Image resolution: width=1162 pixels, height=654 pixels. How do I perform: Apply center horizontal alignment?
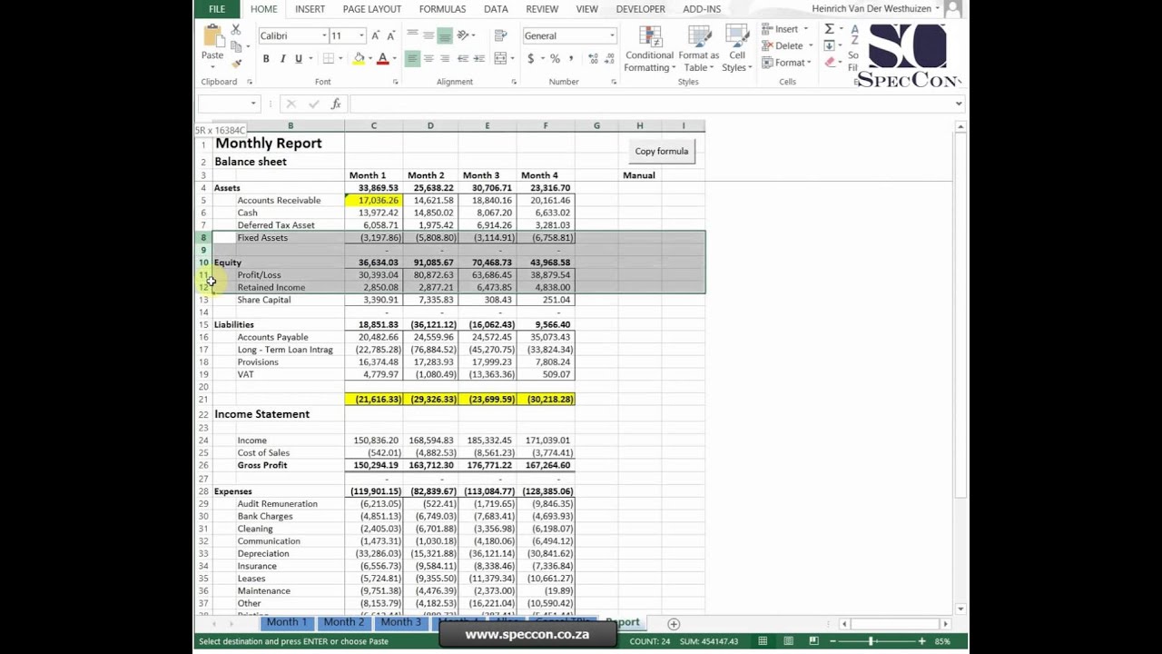(x=428, y=59)
